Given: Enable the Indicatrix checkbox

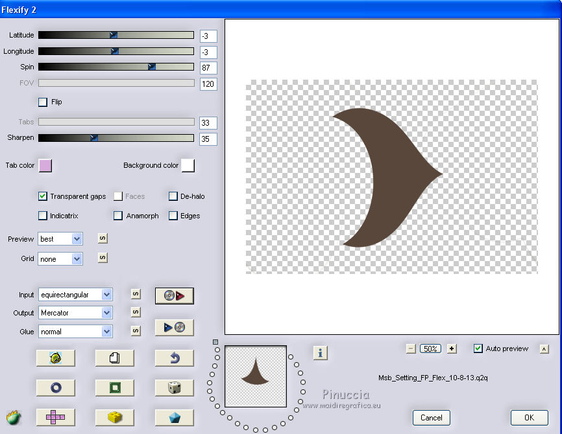Looking at the screenshot, I should pos(43,216).
